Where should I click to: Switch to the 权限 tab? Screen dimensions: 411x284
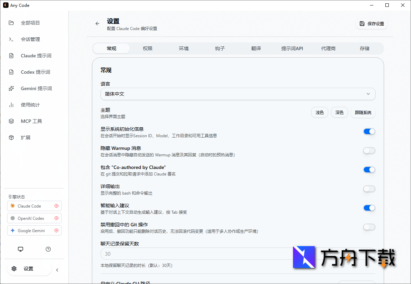(x=147, y=48)
